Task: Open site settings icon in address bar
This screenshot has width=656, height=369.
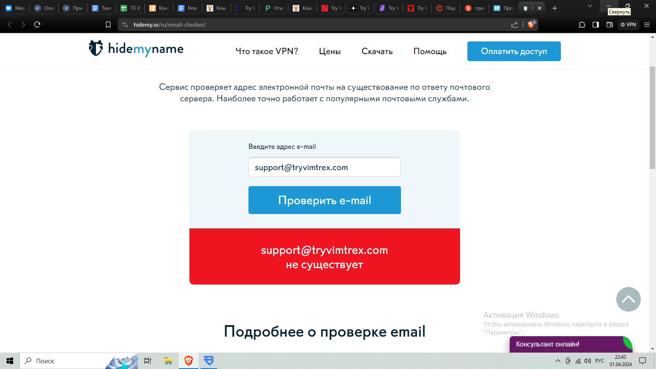Action: [125, 25]
